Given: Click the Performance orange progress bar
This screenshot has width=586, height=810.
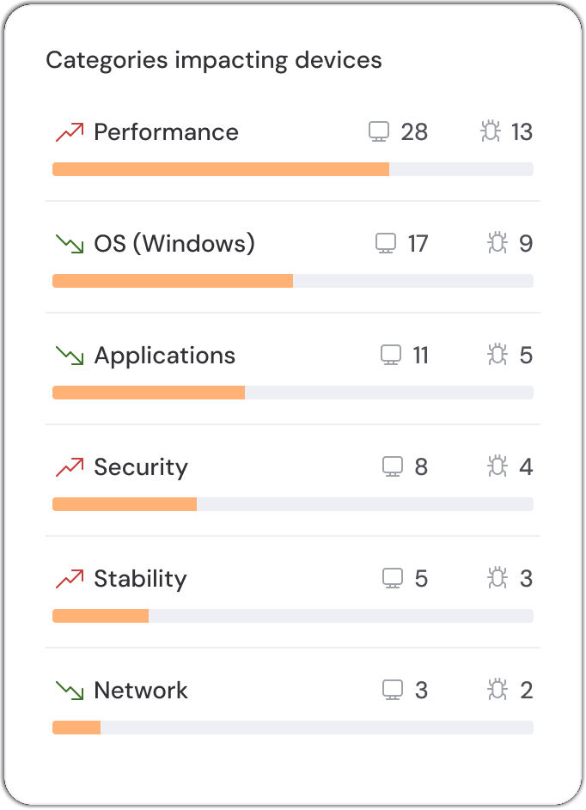Looking at the screenshot, I should point(221,169).
